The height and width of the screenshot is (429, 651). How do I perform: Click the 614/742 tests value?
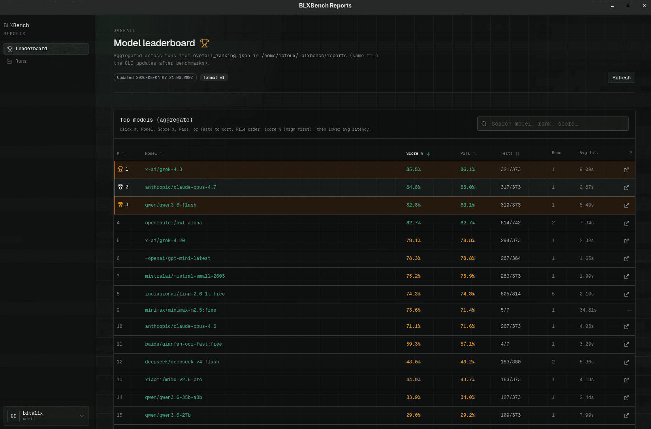point(511,223)
